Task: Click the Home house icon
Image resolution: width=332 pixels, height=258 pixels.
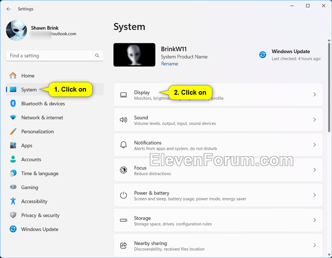Action: 13,75
